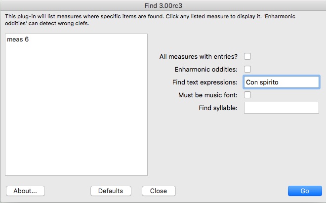Click the Find text expressions input field
The width and height of the screenshot is (326, 203).
pos(282,82)
